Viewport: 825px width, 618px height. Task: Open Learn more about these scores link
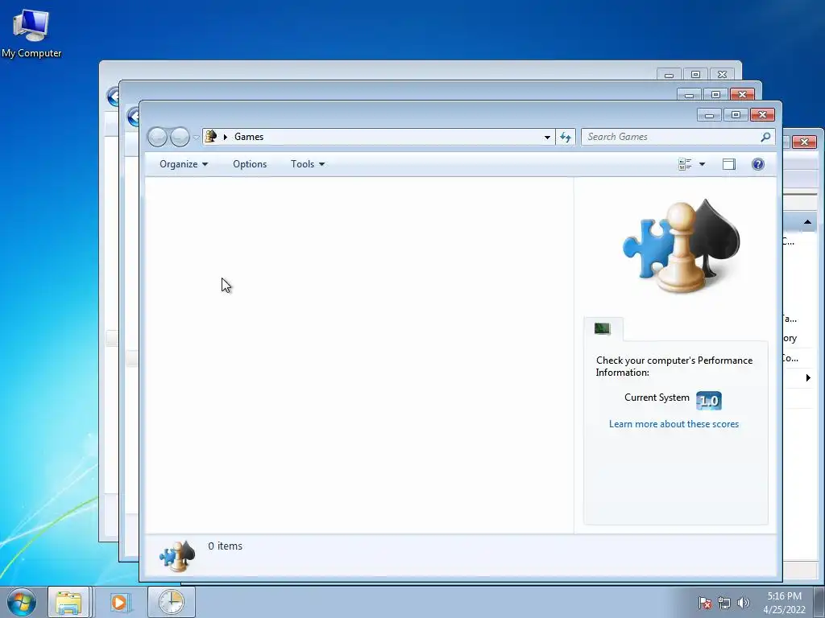click(x=674, y=424)
